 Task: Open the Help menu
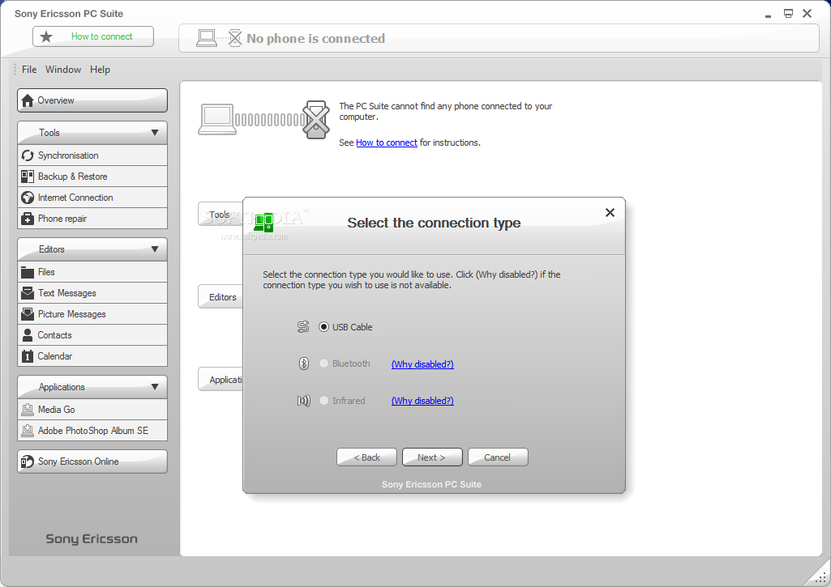100,70
